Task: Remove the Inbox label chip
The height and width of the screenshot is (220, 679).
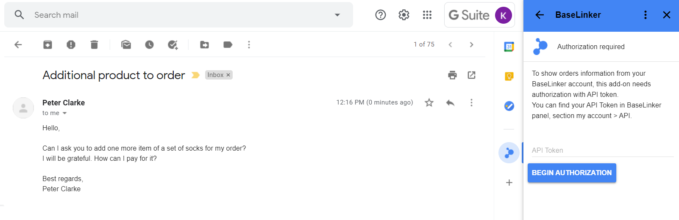Action: pyautogui.click(x=228, y=75)
